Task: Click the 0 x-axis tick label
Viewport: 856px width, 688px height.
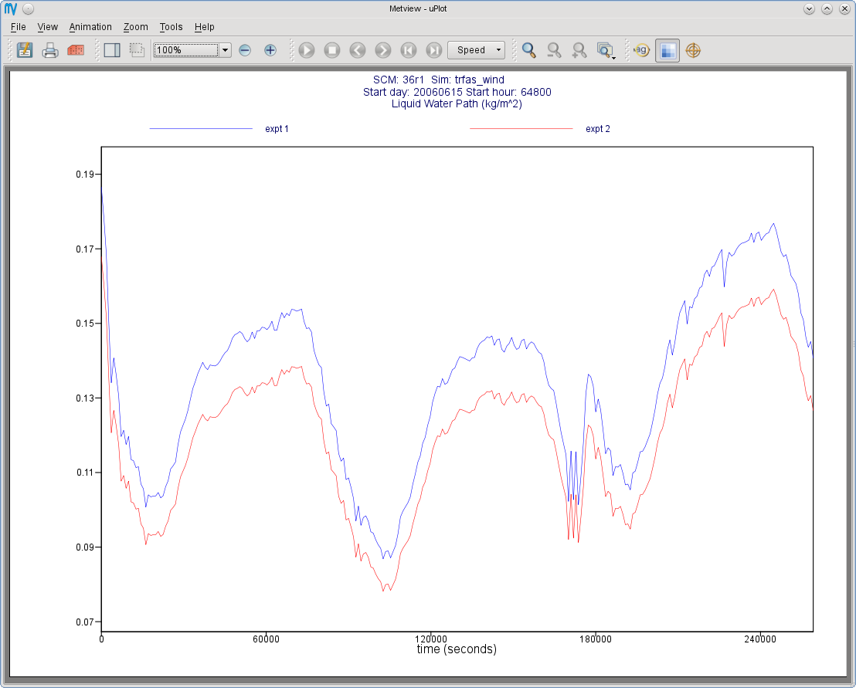Action: [101, 639]
